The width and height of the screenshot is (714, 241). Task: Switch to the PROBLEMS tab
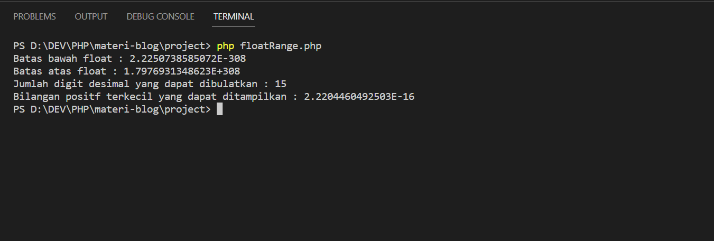pyautogui.click(x=34, y=16)
